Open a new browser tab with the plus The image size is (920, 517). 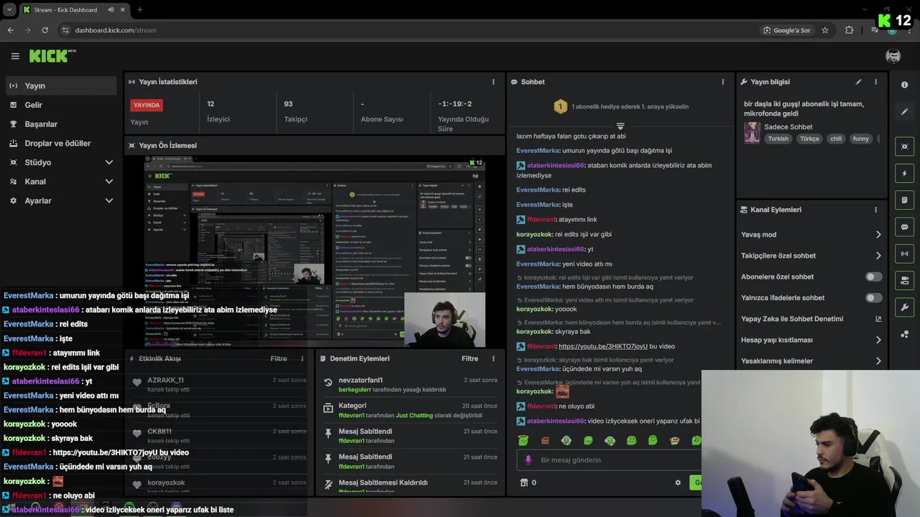[x=139, y=10]
